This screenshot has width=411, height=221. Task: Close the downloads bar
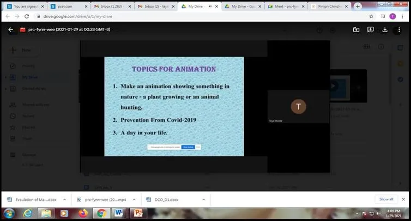[x=403, y=199]
